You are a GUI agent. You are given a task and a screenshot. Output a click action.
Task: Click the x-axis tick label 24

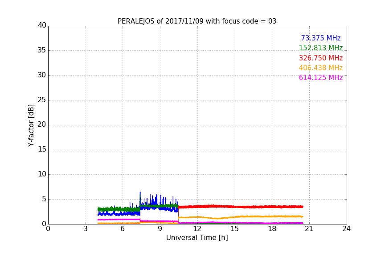(346, 229)
